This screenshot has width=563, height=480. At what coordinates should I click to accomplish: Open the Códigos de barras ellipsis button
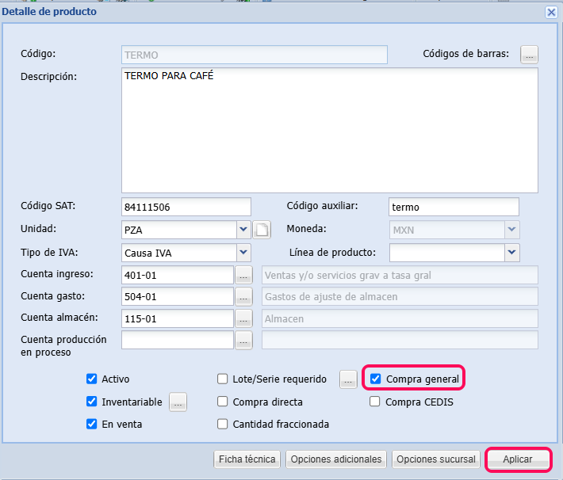[x=529, y=54]
